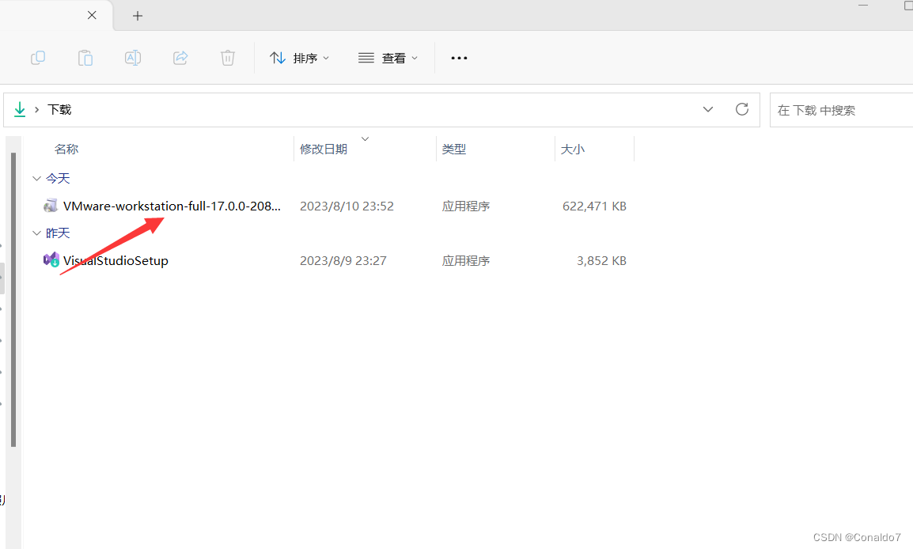Click the VMware installer file icon

tap(51, 206)
